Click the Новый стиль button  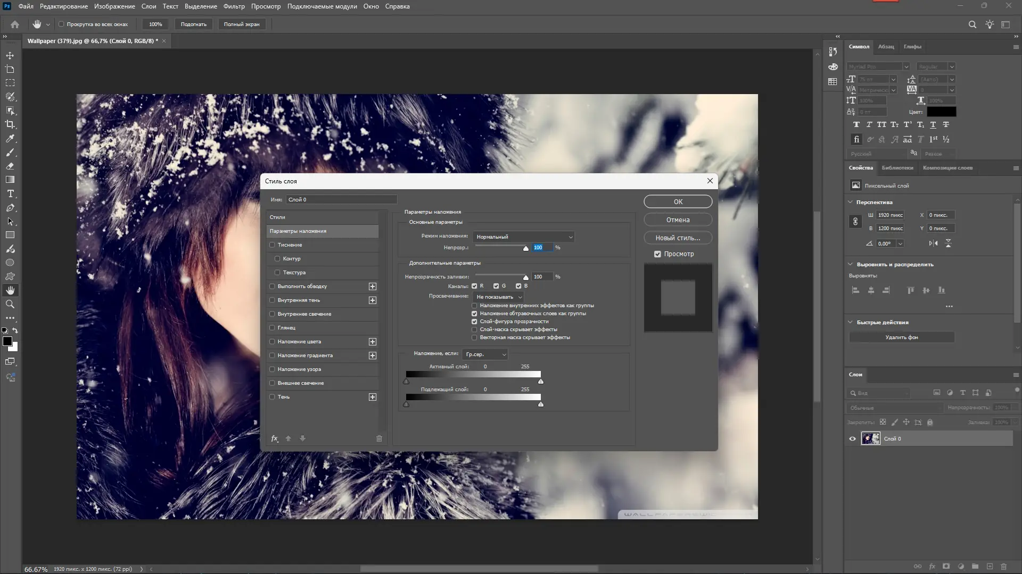[678, 238]
